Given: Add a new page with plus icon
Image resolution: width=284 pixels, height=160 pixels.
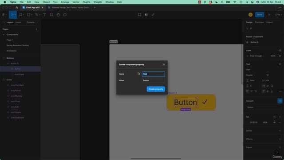Looking at the screenshot, I should click(36, 29).
